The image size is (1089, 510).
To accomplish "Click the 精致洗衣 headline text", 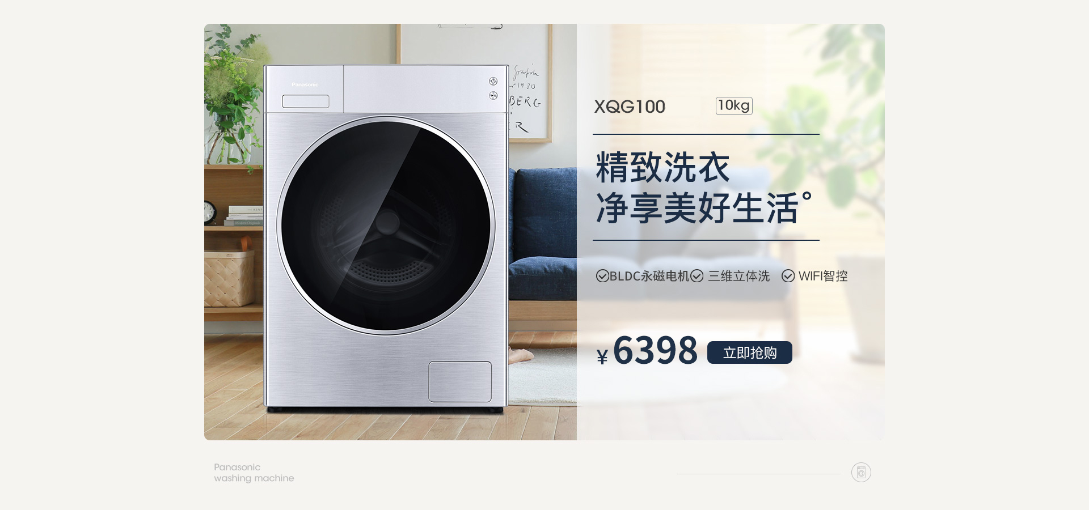I will coord(662,167).
